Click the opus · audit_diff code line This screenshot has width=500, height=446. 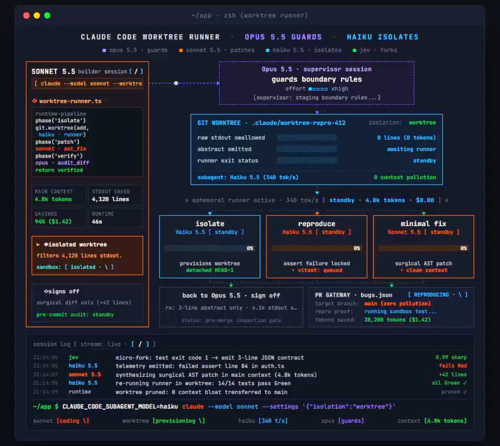tap(62, 163)
